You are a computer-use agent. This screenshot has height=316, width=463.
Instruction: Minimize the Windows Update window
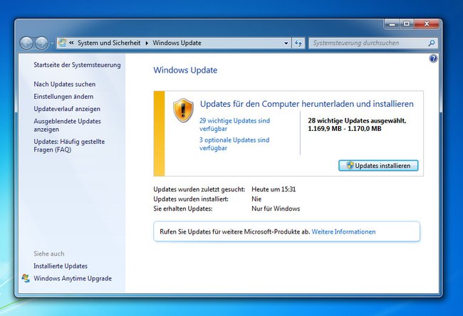[392, 24]
